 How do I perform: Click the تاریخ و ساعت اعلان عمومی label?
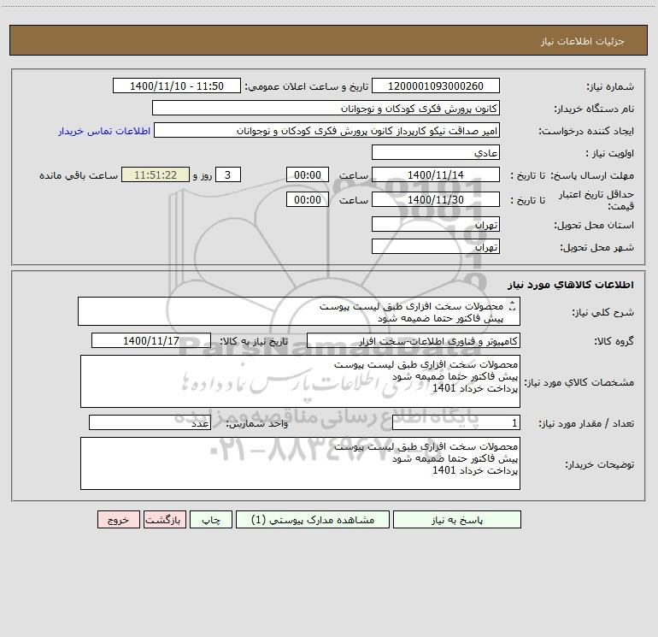click(x=306, y=86)
